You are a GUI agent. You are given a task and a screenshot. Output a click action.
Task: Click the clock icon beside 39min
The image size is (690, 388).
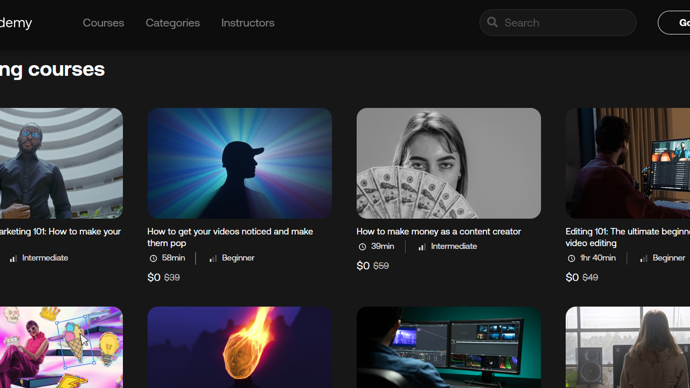tap(363, 247)
